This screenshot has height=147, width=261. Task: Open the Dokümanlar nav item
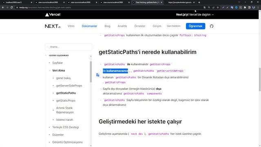pos(89,26)
